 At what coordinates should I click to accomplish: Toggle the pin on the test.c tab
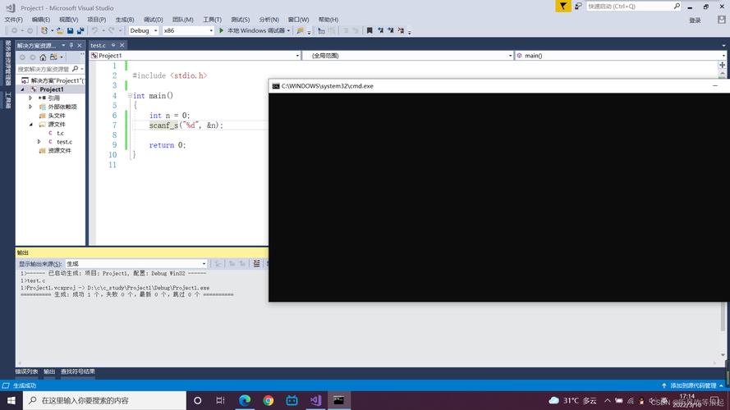(x=112, y=45)
